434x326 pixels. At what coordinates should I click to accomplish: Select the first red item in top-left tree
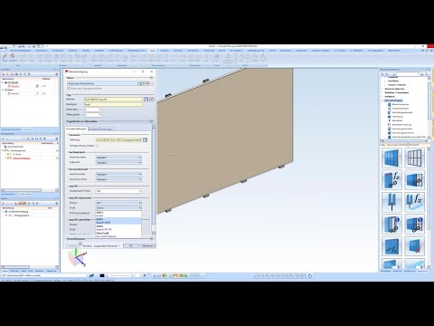(x=15, y=86)
